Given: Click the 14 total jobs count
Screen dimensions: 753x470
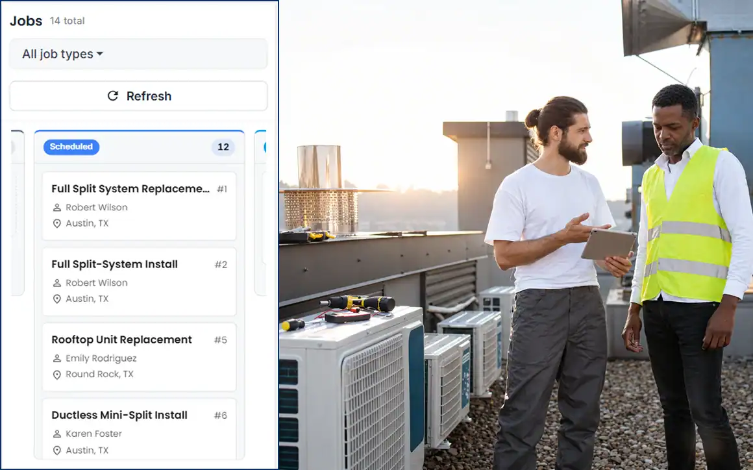Looking at the screenshot, I should [x=68, y=21].
